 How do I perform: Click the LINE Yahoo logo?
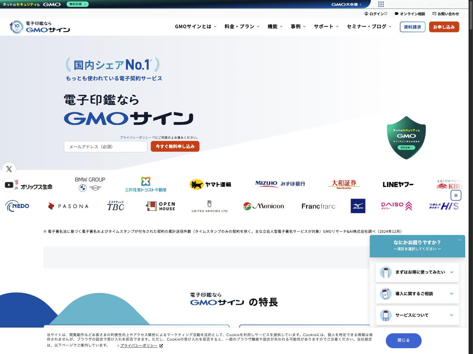pyautogui.click(x=398, y=184)
